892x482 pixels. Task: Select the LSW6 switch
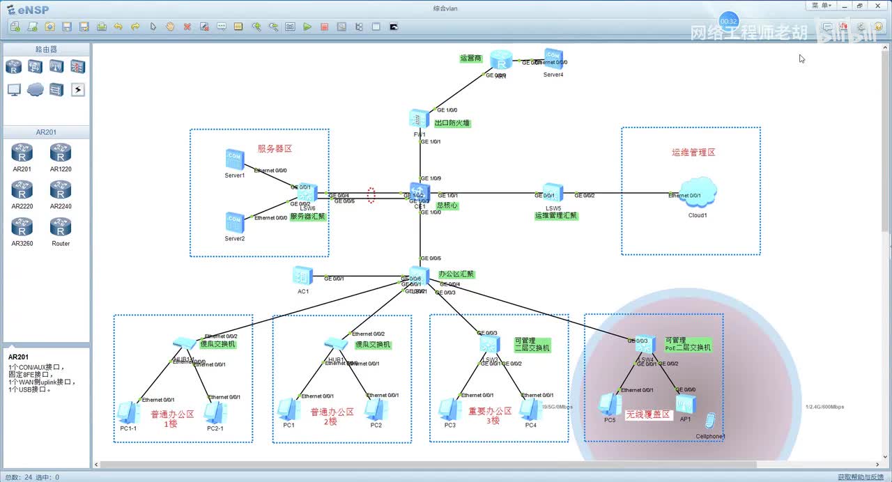pos(307,193)
